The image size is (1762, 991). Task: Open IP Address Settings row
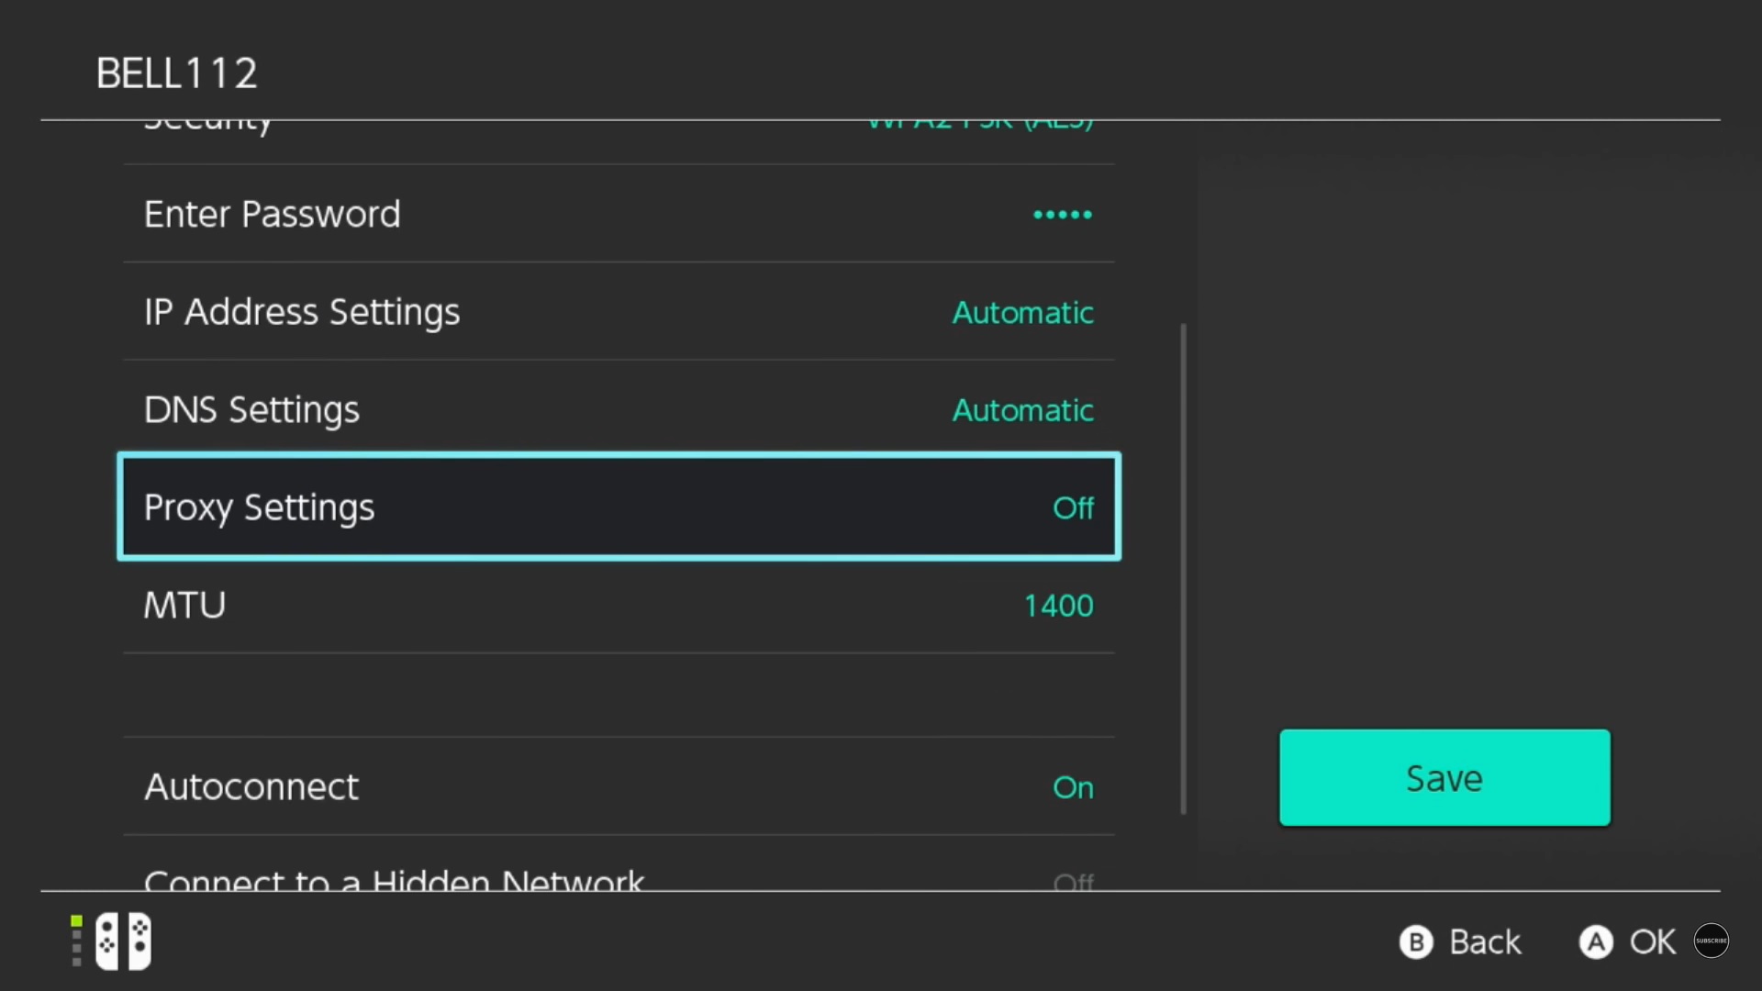click(619, 312)
